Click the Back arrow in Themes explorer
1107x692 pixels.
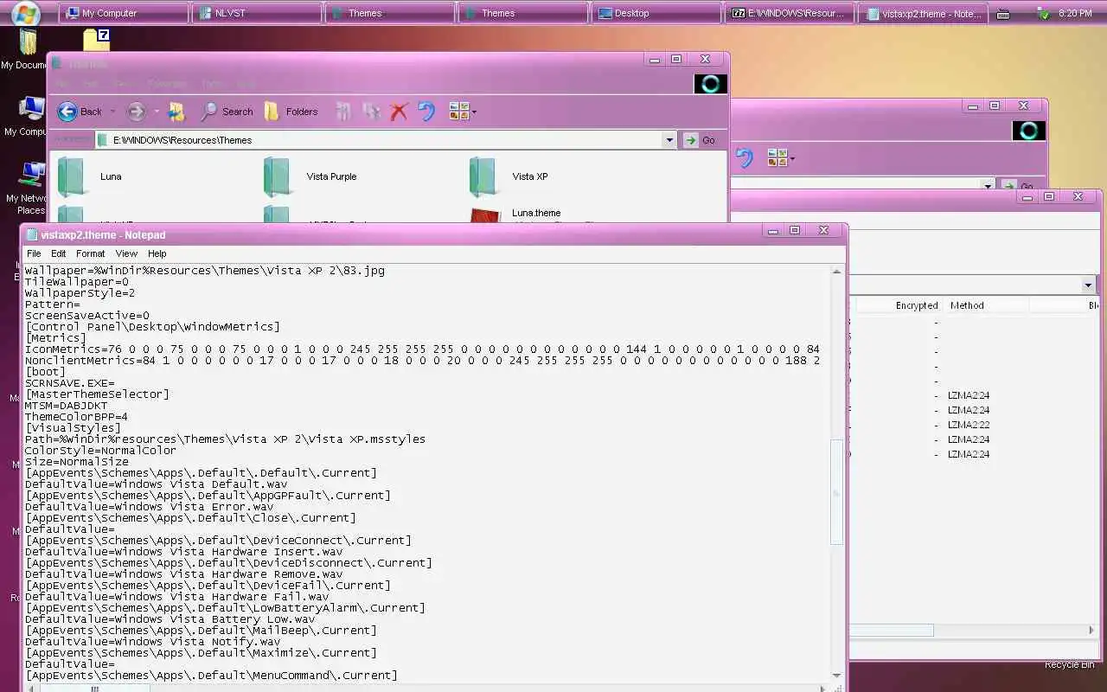click(x=67, y=112)
